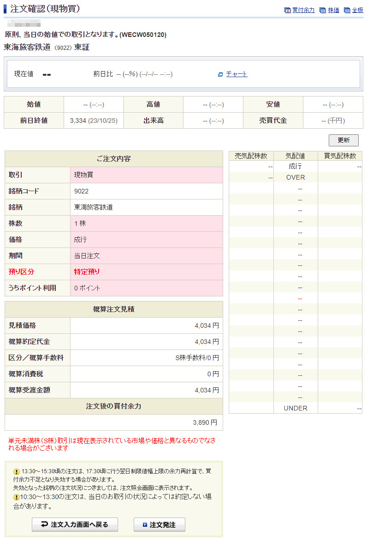Select the OVER row in quote board
Screen dimensions: 367x542
[x=295, y=177]
